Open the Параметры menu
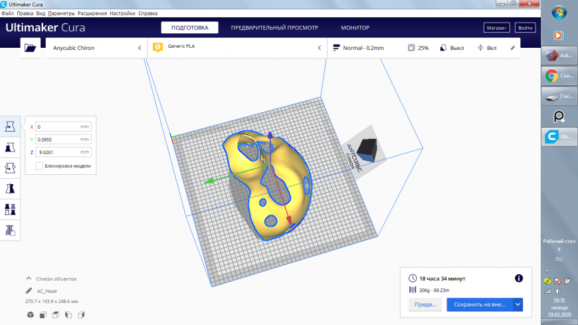 [x=61, y=13]
